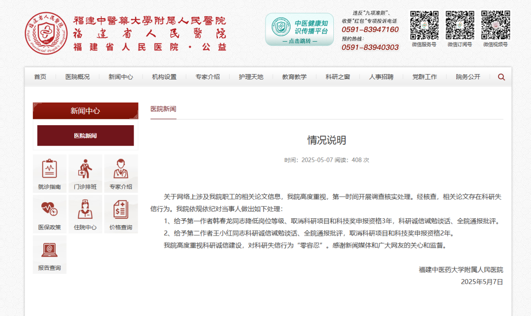This screenshot has height=316, width=531.
Task: Click the hospital round seal logo
Action: 46,33
